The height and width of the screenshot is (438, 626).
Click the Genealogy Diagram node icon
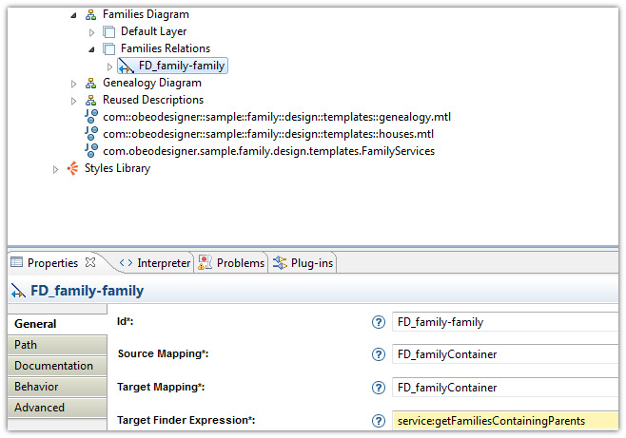point(91,83)
